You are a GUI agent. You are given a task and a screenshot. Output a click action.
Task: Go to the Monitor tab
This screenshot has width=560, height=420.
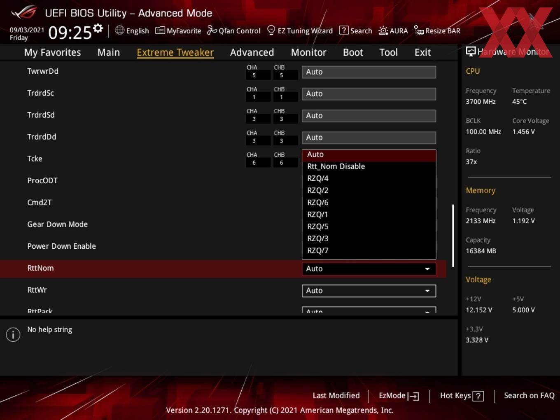(x=309, y=52)
